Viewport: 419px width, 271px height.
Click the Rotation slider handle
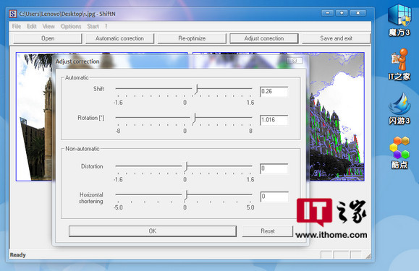(x=195, y=118)
